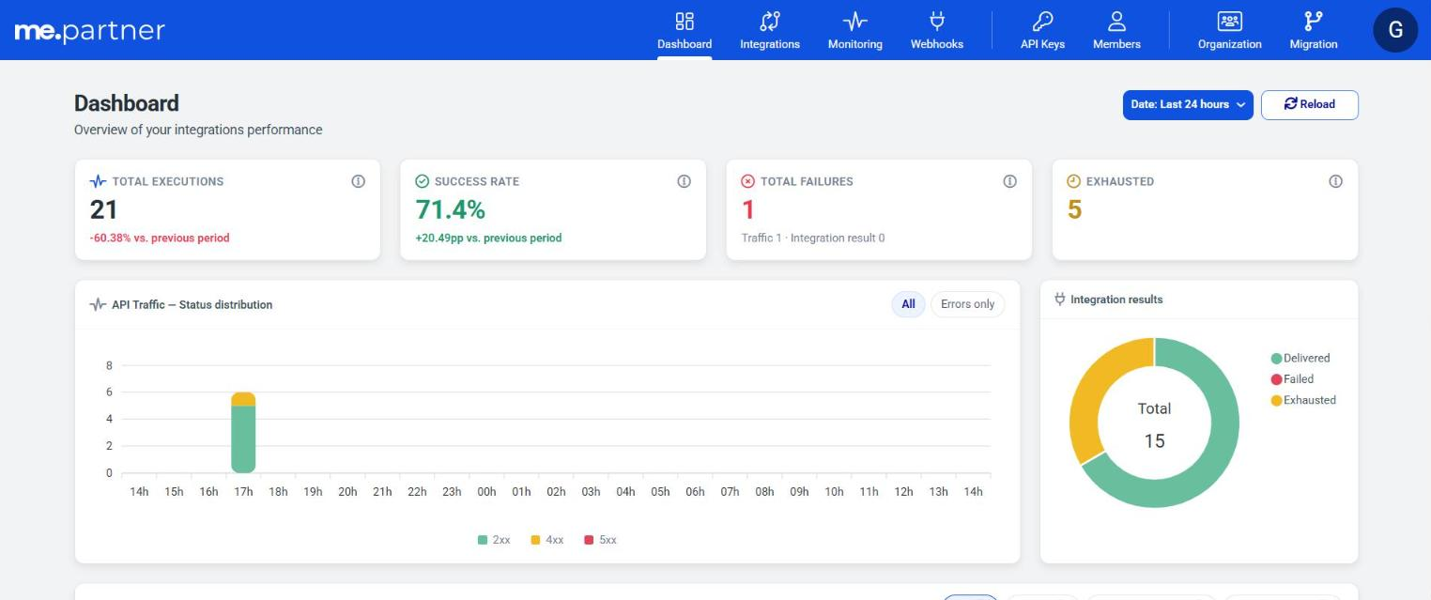Go to the Migration label
1431x600 pixels.
[1313, 44]
